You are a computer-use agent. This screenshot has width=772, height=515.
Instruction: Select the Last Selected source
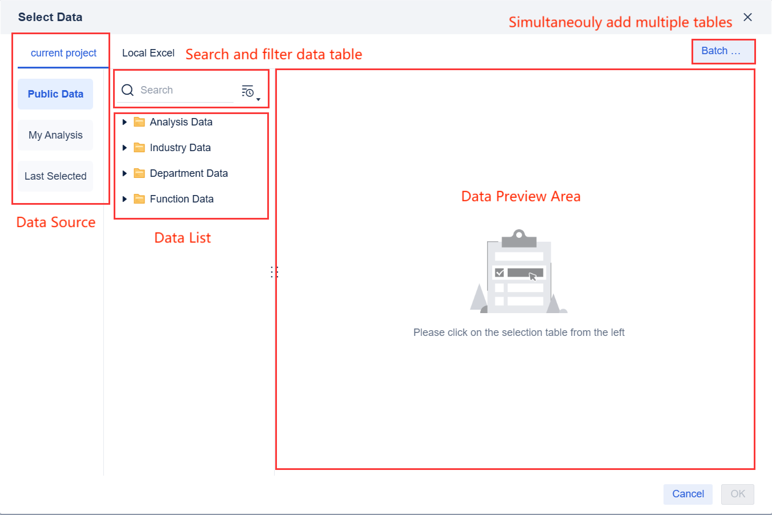coord(55,176)
